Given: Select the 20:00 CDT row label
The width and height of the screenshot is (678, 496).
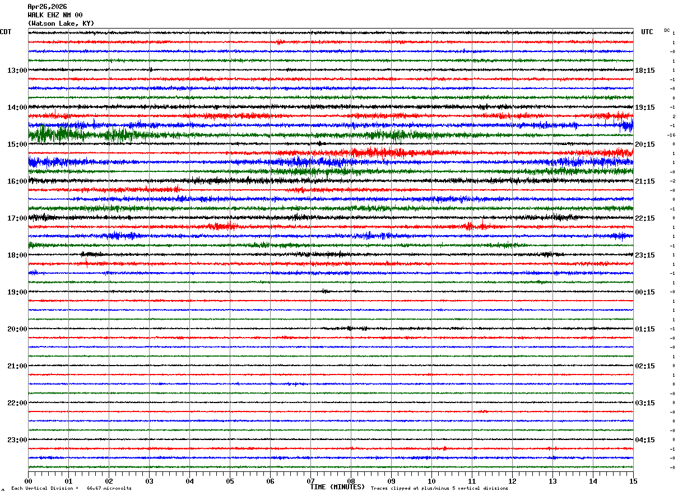Looking at the screenshot, I should click(x=17, y=329).
